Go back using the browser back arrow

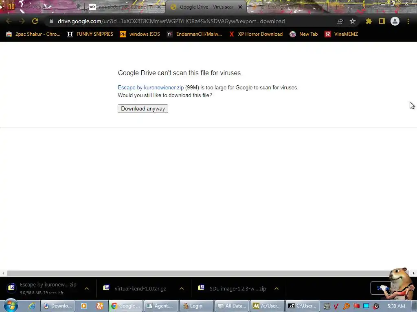coord(9,21)
